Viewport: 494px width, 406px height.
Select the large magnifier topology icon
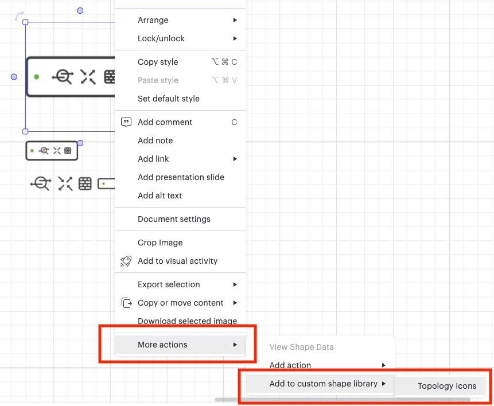coord(63,76)
